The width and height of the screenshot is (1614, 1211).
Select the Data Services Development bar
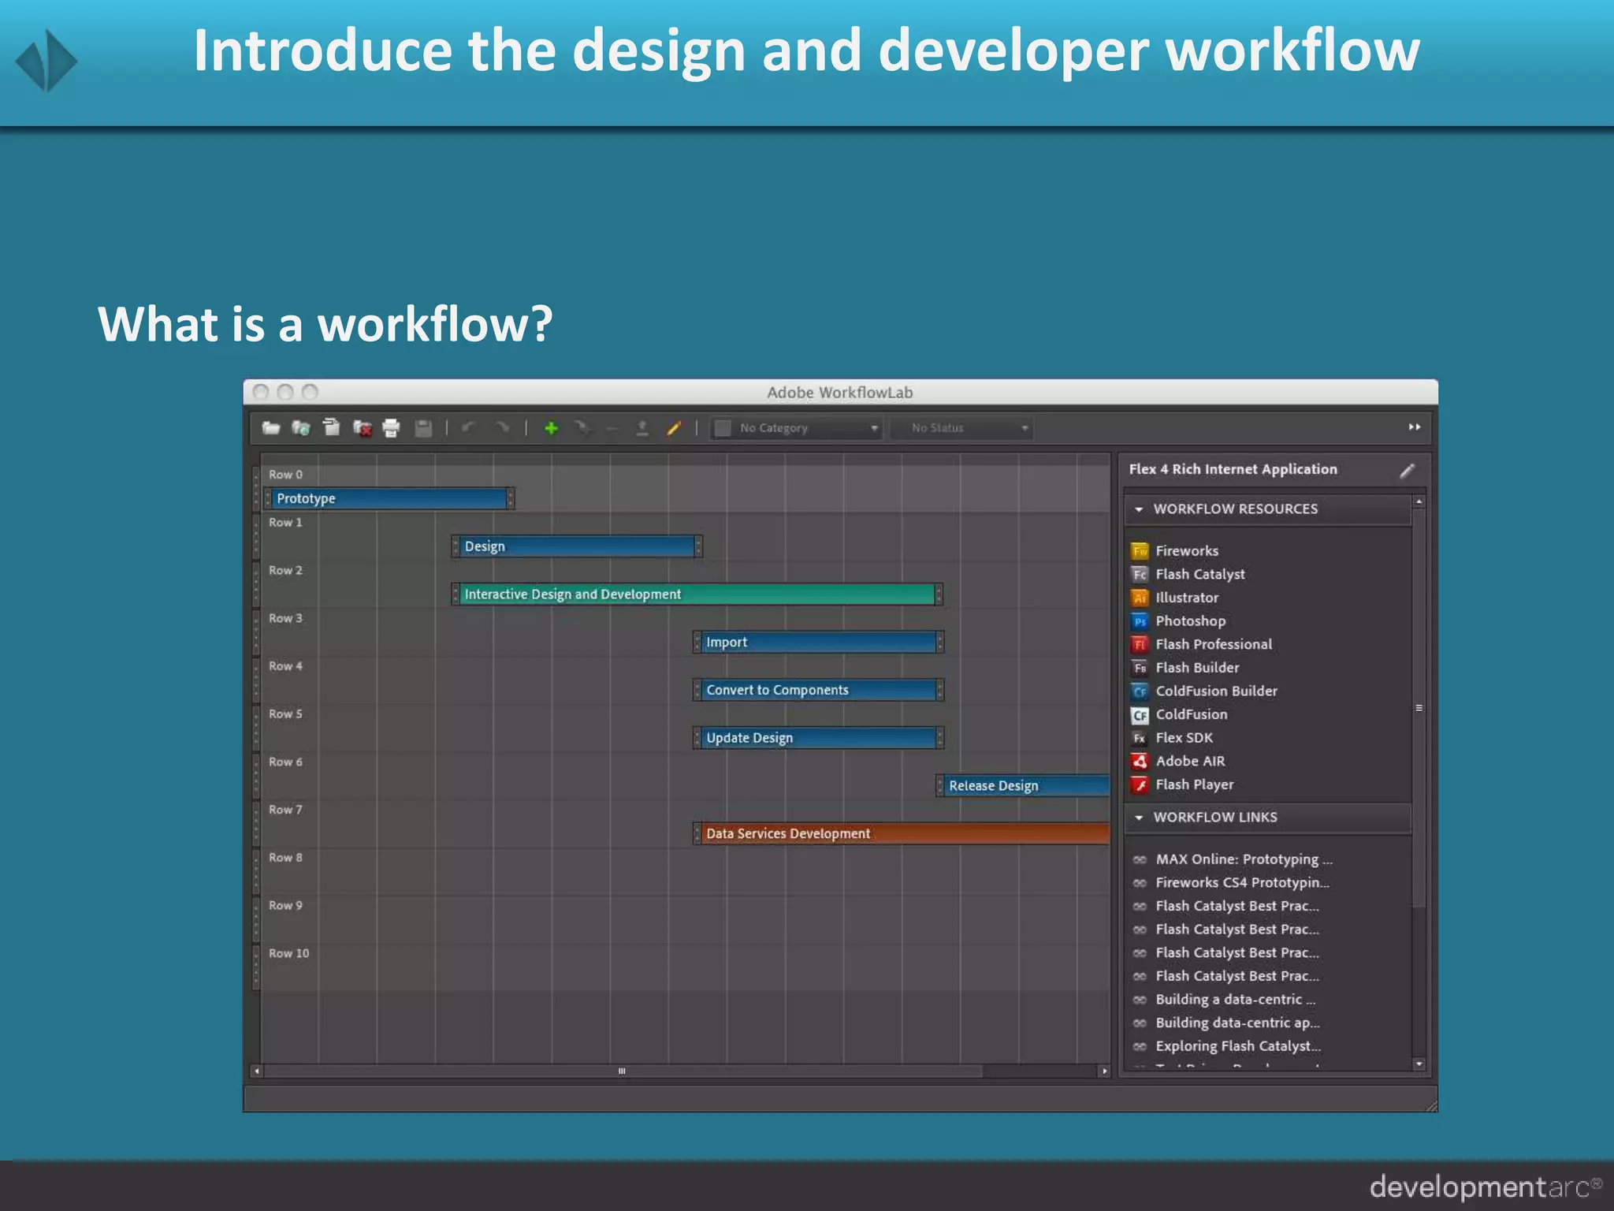click(x=902, y=834)
